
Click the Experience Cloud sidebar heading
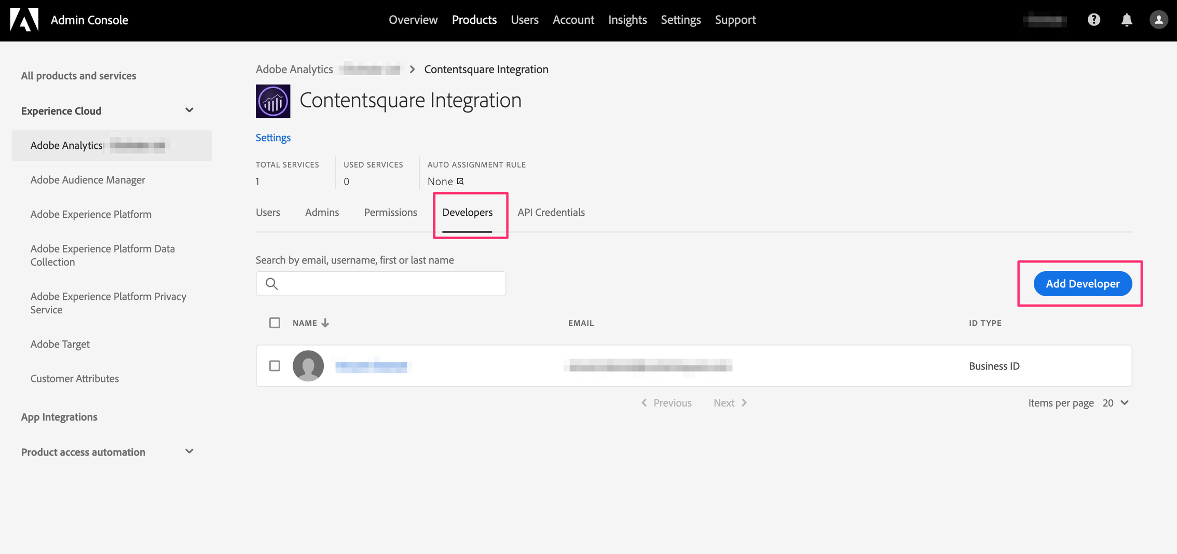61,110
